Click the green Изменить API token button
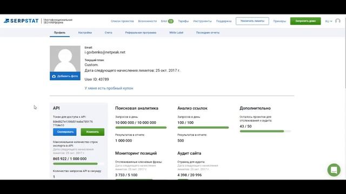This screenshot has height=194, width=346. 92,132
